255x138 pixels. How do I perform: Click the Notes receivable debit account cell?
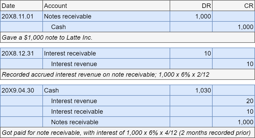click(x=106, y=16)
